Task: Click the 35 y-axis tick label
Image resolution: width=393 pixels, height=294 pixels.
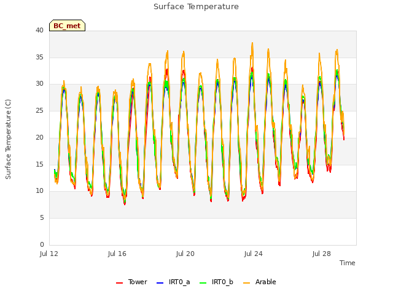Action: pos(39,57)
